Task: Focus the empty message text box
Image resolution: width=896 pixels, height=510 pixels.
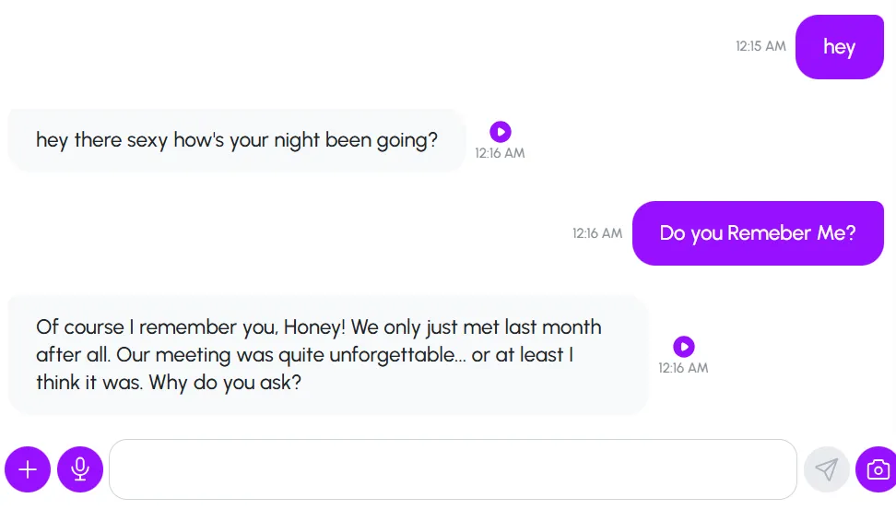Action: [453, 469]
